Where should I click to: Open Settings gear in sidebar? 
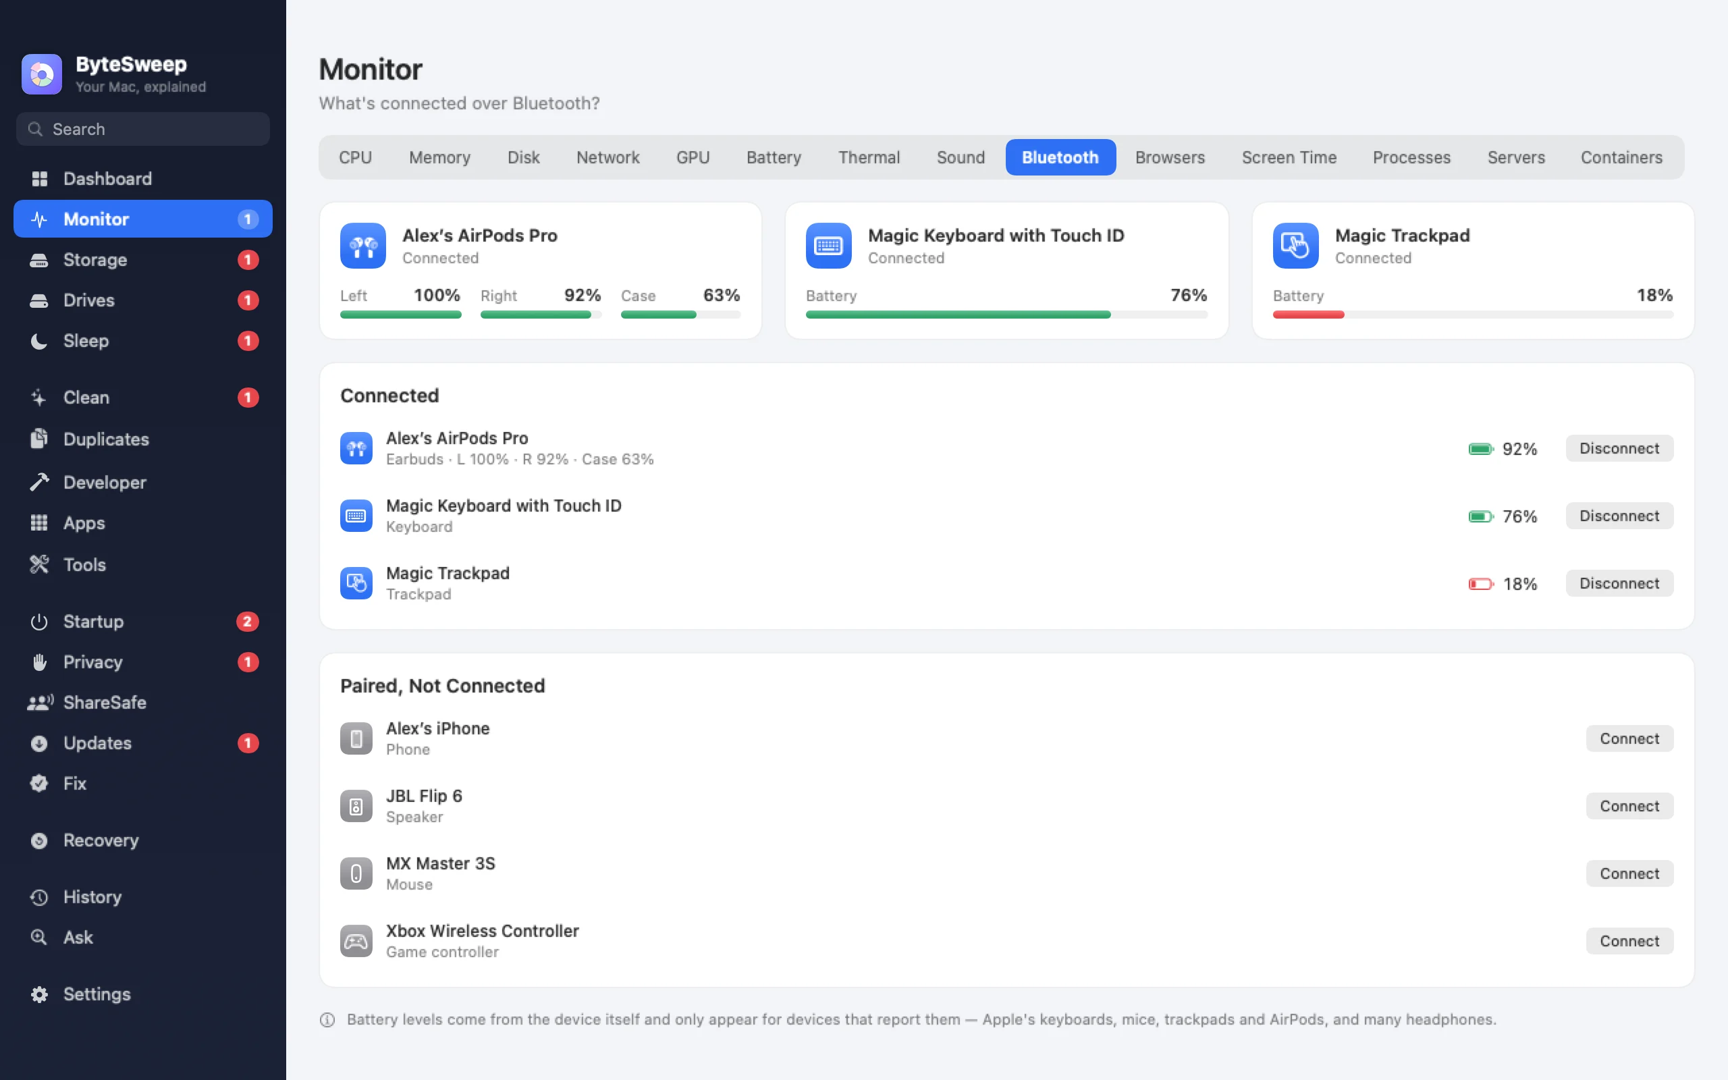143,994
